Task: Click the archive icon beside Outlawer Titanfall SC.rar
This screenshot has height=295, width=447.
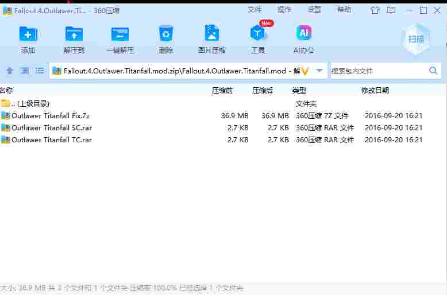Action: tap(5, 128)
